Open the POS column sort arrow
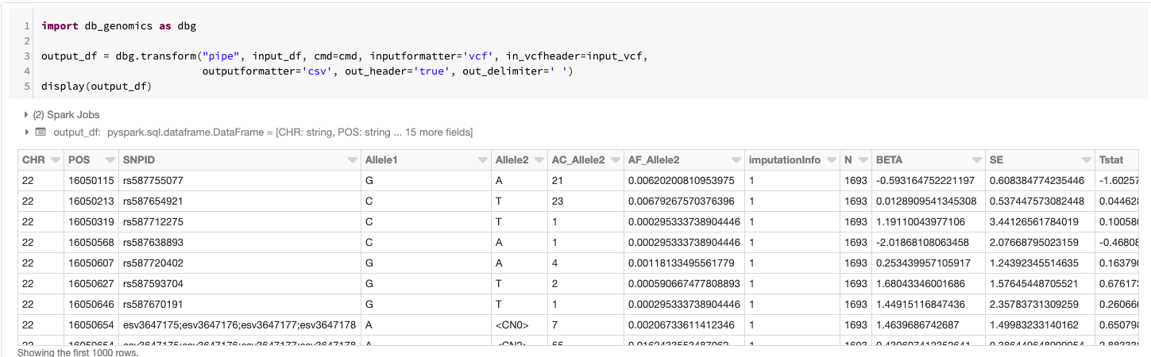 107,160
